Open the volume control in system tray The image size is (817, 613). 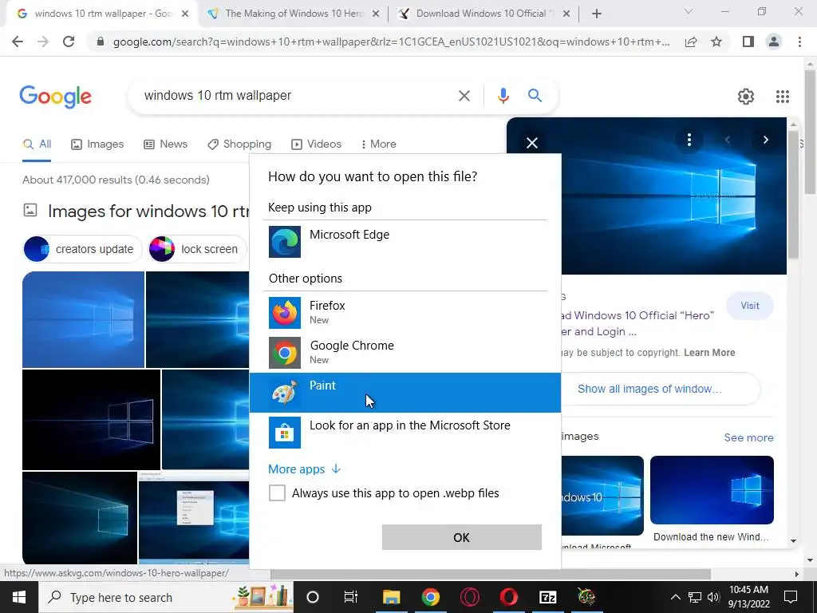tap(713, 597)
